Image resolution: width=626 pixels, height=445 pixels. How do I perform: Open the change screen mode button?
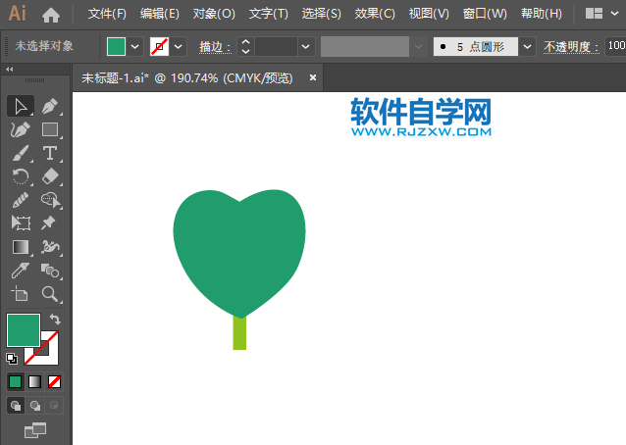click(35, 430)
